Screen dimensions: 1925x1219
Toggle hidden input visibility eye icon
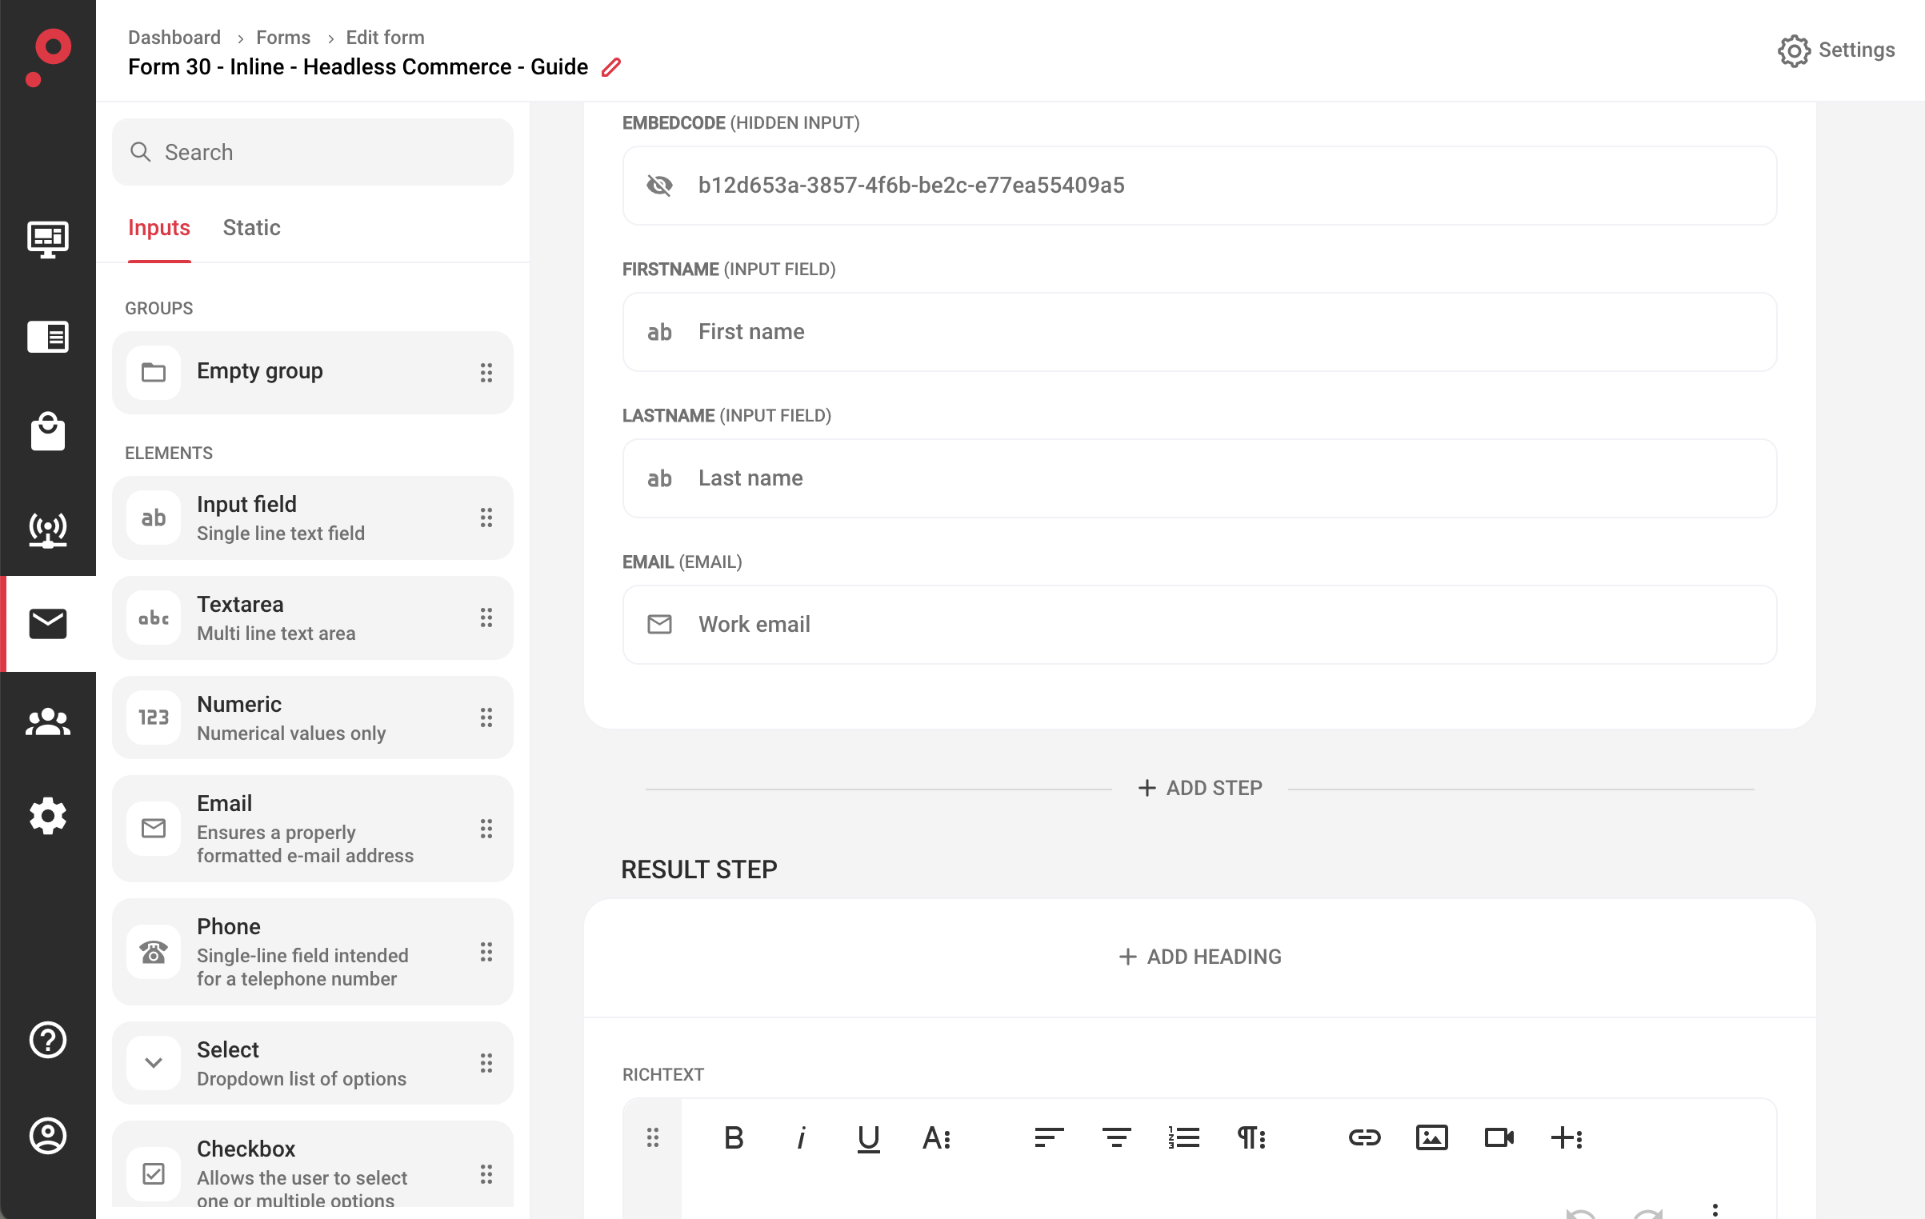click(x=659, y=184)
